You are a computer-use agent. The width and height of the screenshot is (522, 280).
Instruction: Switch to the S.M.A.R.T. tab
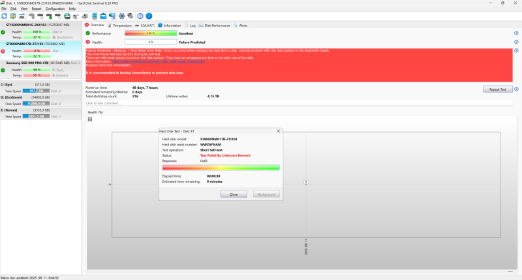click(x=145, y=25)
